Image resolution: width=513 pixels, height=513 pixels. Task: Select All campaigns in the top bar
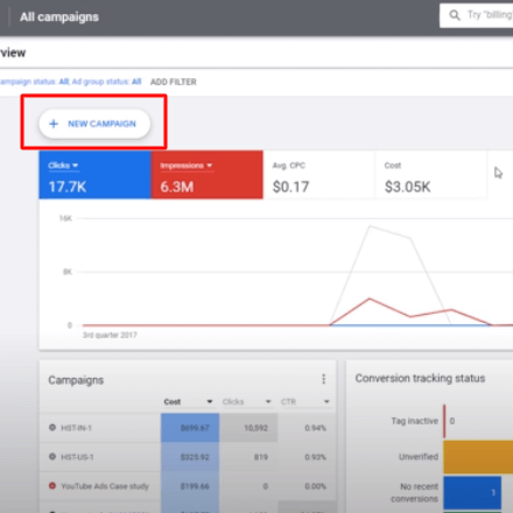(x=59, y=17)
